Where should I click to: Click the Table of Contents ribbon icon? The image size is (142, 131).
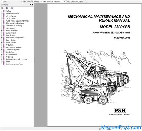click(x=4, y=14)
